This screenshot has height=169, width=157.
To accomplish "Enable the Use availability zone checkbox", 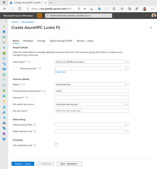I will pos(57,145).
